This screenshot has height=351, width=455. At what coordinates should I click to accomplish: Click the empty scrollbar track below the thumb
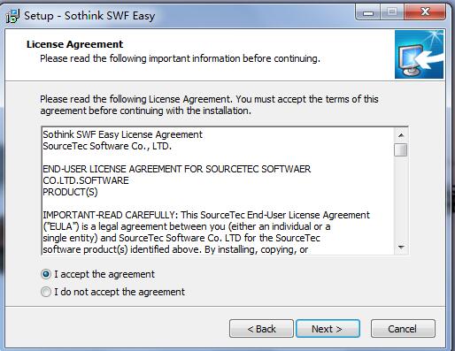pos(401,199)
